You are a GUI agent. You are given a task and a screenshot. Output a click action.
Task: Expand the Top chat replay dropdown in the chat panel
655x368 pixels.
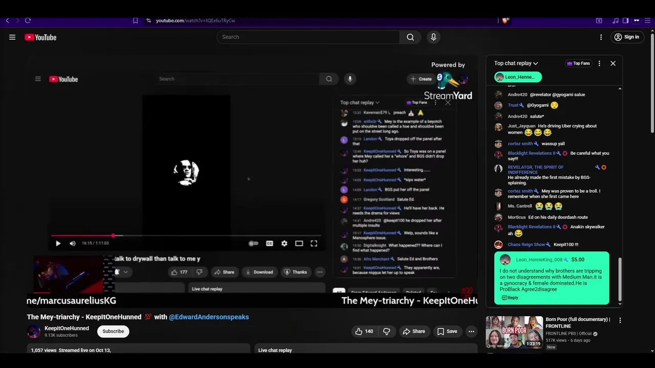516,63
